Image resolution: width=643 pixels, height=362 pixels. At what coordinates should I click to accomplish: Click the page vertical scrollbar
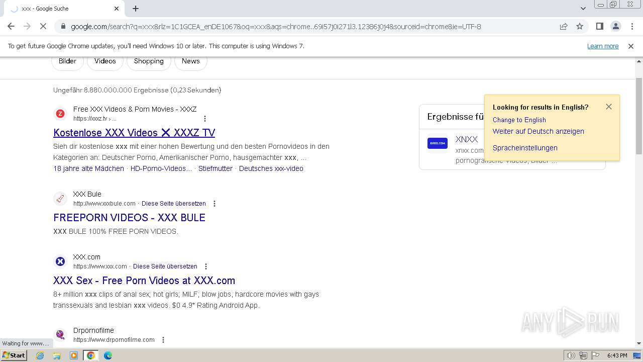[x=639, y=117]
